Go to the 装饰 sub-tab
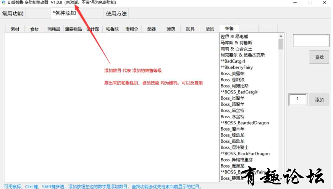 (210, 29)
